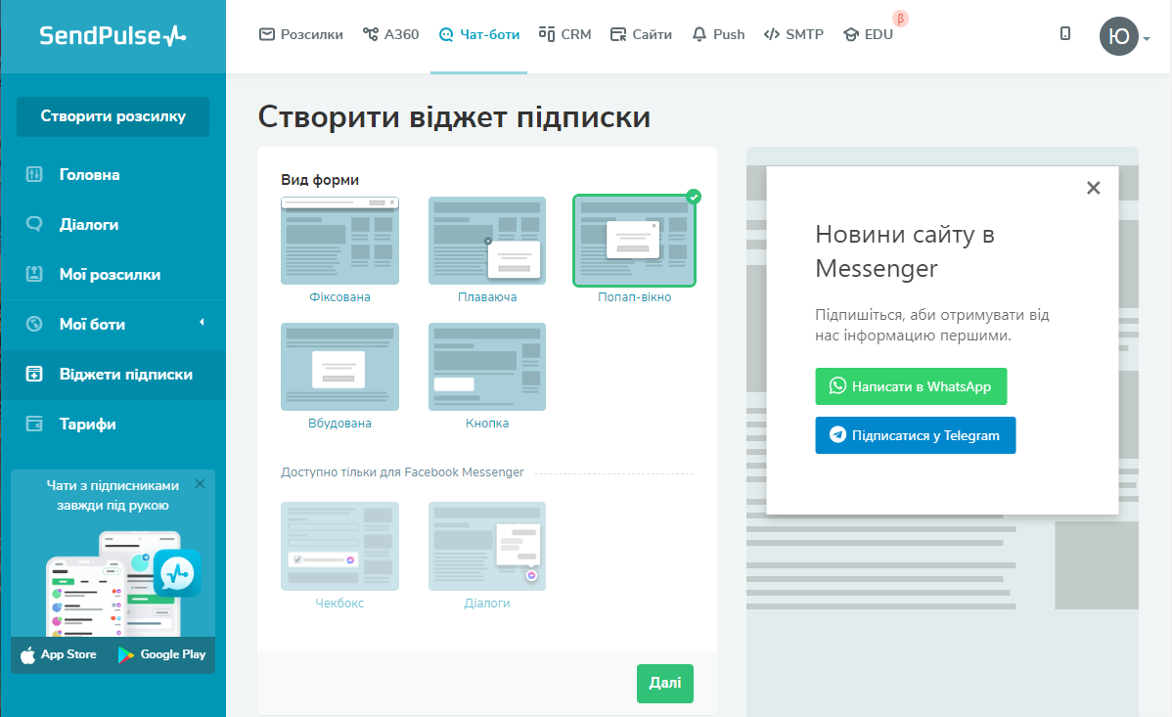Screen dimensions: 1172x717
Task: Click the Фіксована label
Action: (x=340, y=297)
